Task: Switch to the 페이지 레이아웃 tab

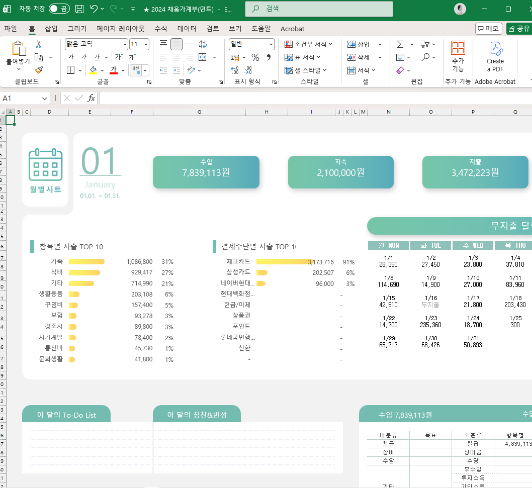Action: (121, 29)
